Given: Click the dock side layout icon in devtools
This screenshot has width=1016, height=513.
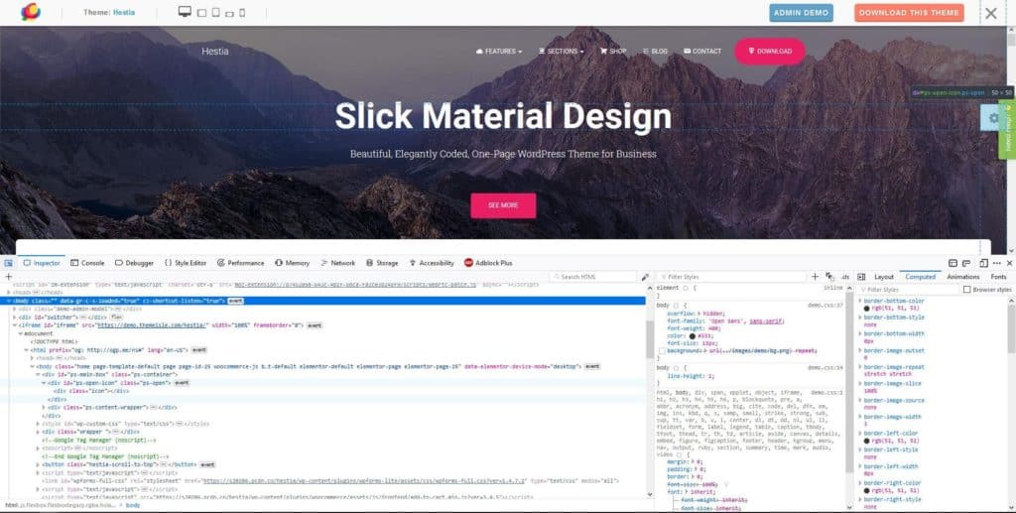Looking at the screenshot, I should click(953, 263).
